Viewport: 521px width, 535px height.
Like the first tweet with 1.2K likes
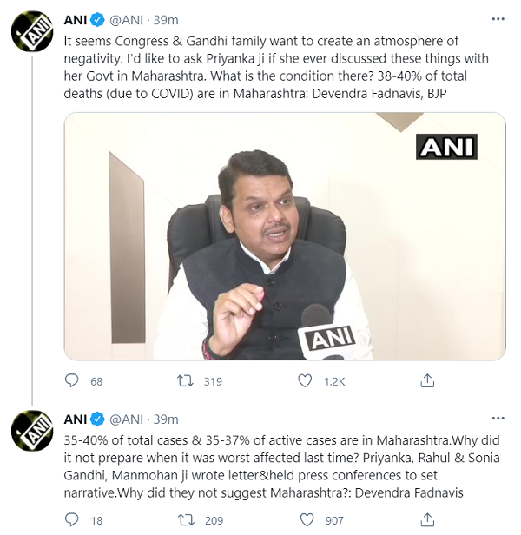pyautogui.click(x=305, y=380)
